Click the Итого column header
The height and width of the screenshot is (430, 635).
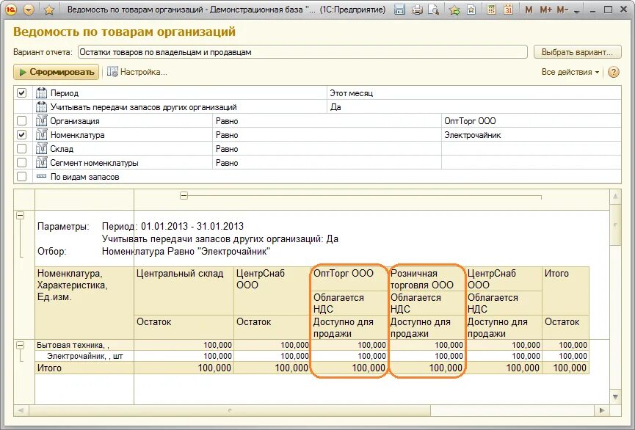565,291
